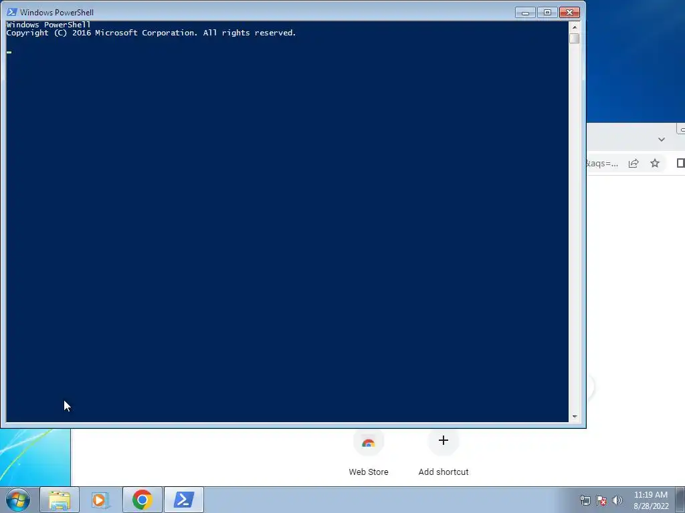Screen dimensions: 685x513
Task: Maximize the Windows PowerShell window
Action: 547,13
